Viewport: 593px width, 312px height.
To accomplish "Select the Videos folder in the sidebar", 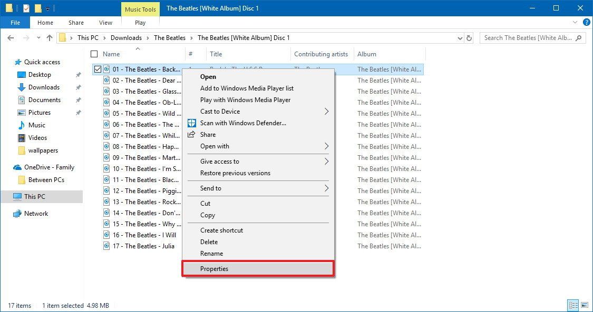I will click(x=37, y=138).
